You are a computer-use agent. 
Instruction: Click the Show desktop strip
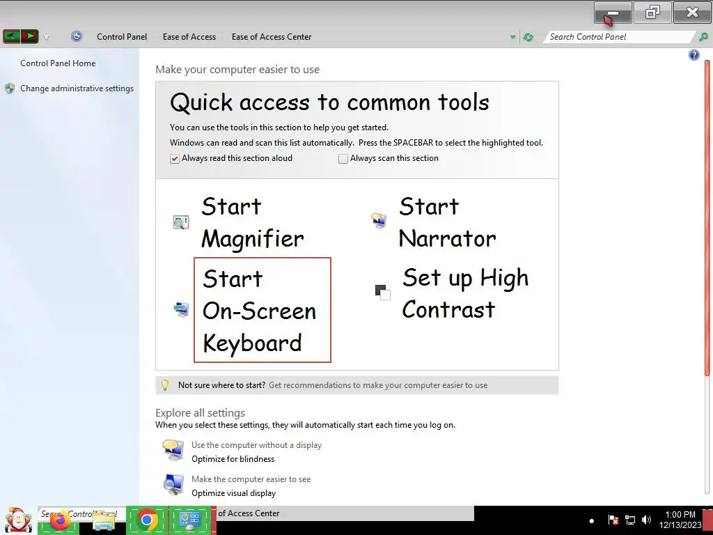click(707, 520)
